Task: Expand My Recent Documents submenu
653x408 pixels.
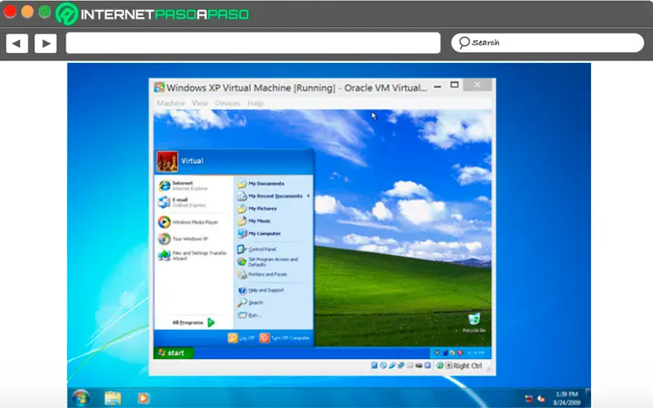Action: pos(273,196)
